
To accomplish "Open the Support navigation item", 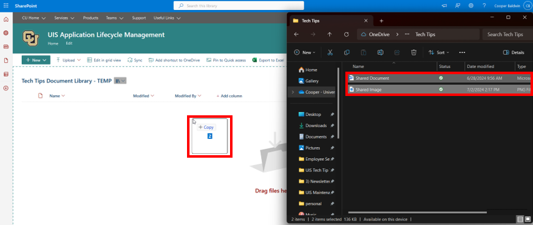I will coord(138,18).
